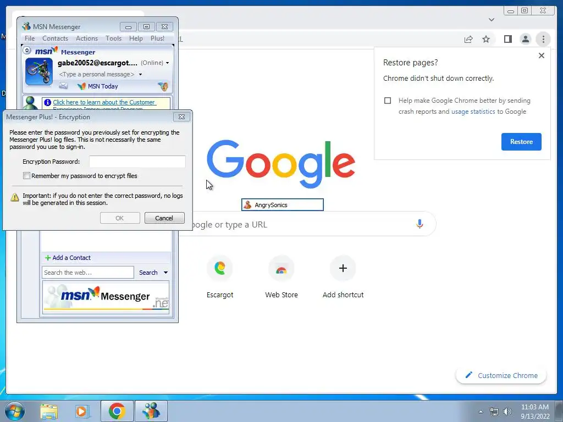Open the usage statistics link
Image resolution: width=563 pixels, height=422 pixels.
click(473, 112)
